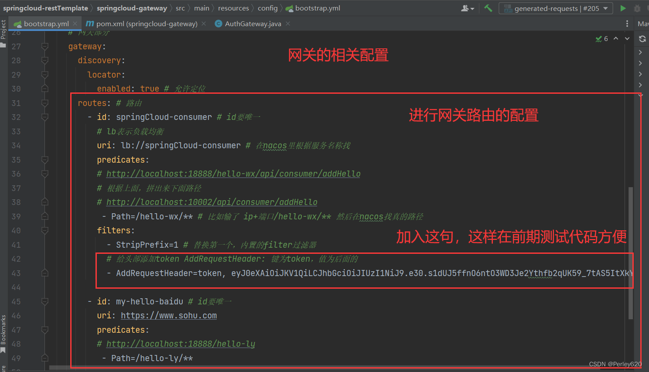The height and width of the screenshot is (372, 649).
Task: Click the Maven reload refresh icon
Action: coord(642,39)
